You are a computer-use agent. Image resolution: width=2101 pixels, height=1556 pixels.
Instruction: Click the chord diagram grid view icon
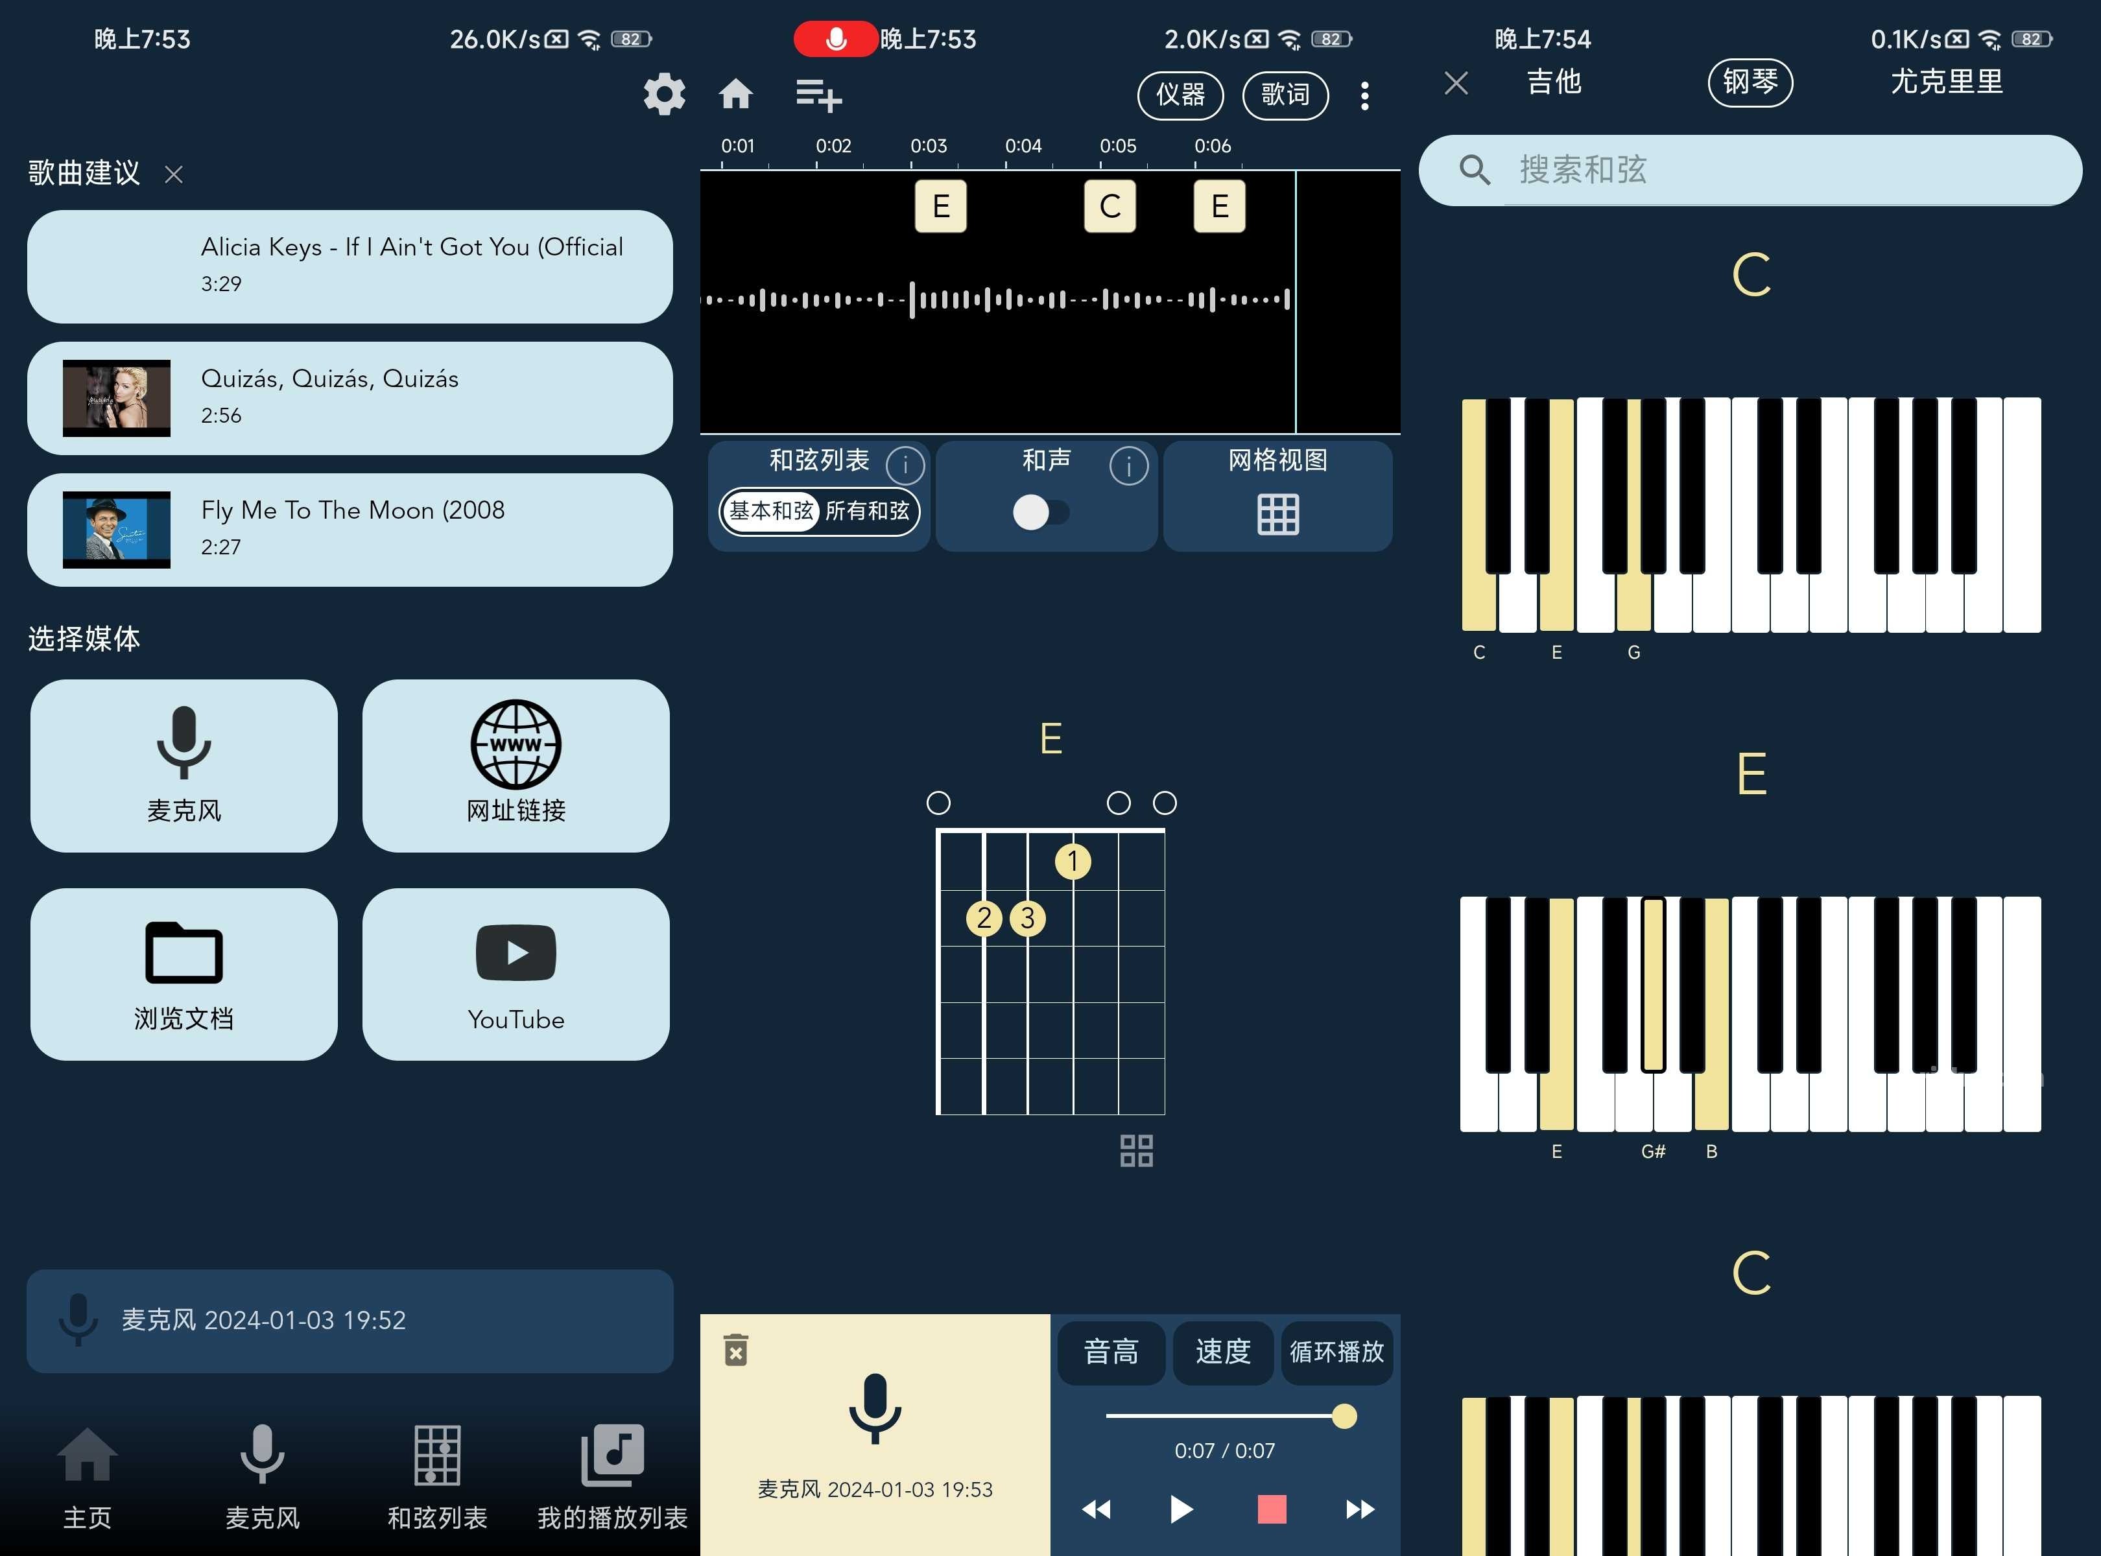(x=1136, y=1149)
